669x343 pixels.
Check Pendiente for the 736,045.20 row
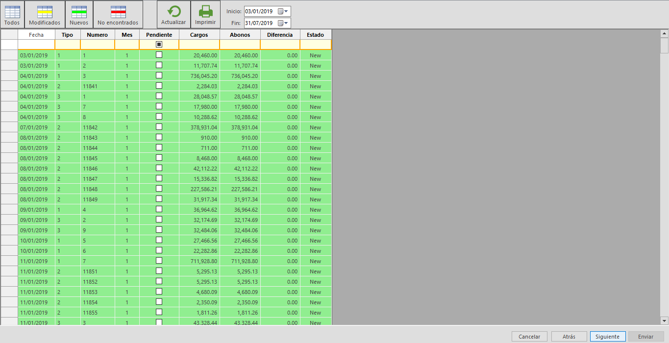[x=159, y=75]
